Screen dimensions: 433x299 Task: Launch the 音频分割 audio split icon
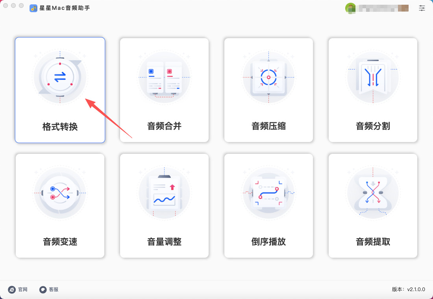tap(373, 77)
